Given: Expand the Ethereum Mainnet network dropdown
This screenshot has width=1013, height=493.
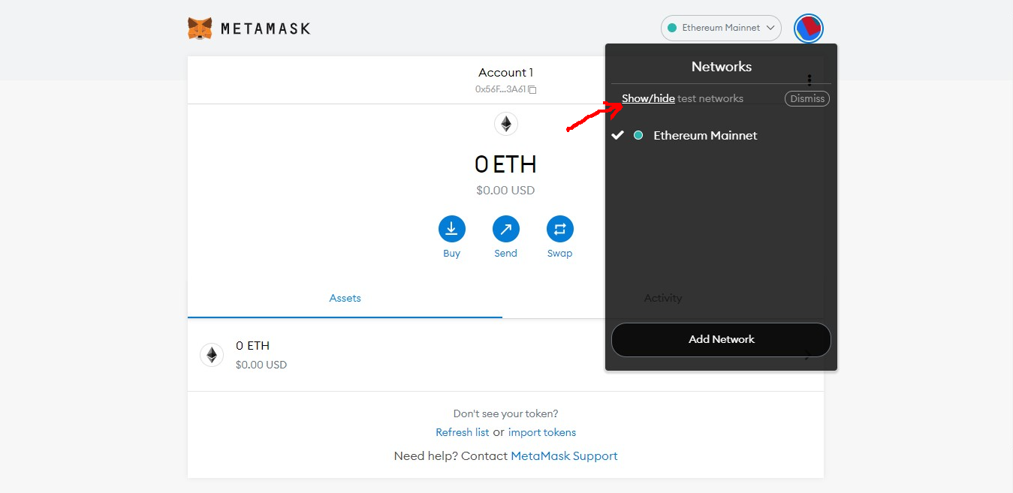Looking at the screenshot, I should pos(721,28).
